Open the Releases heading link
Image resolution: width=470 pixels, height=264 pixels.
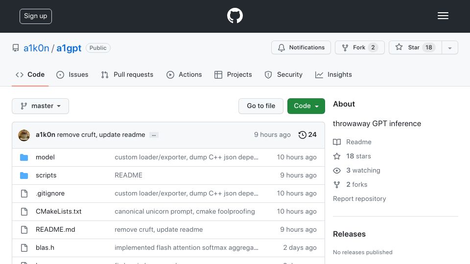349,234
